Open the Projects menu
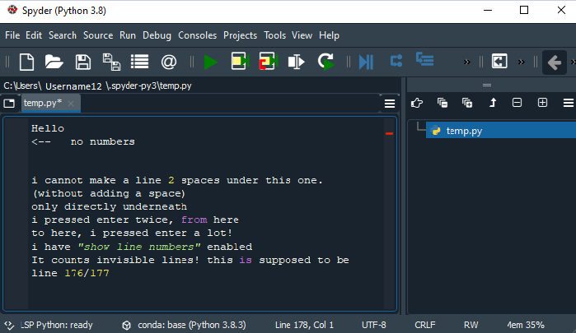This screenshot has height=333, width=576. (x=241, y=35)
